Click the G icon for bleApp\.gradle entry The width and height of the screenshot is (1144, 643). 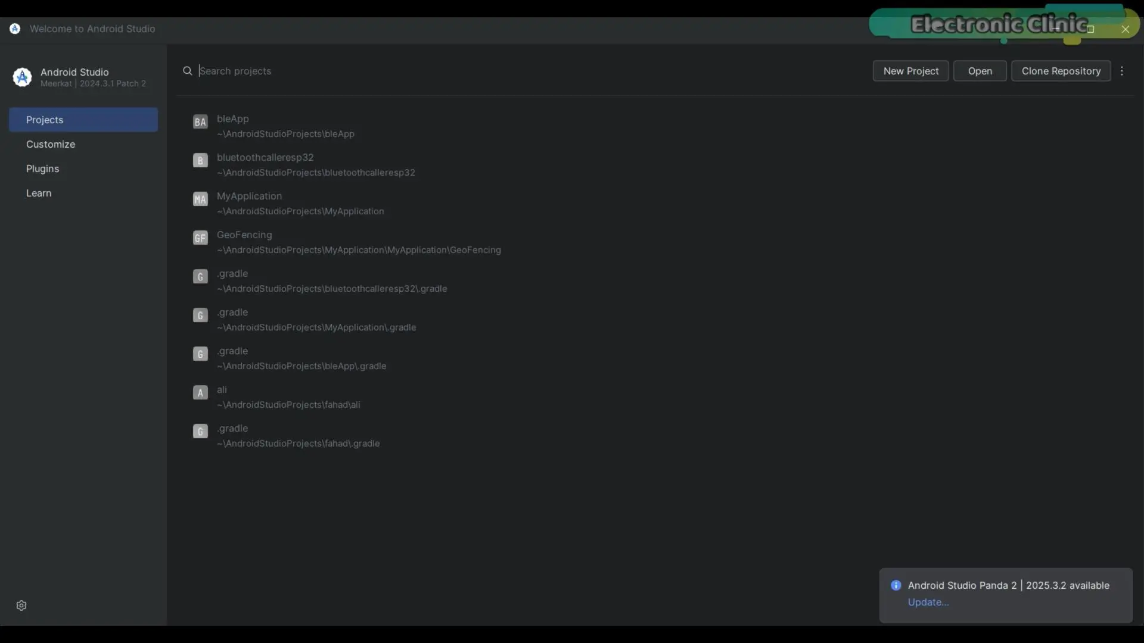pos(200,354)
